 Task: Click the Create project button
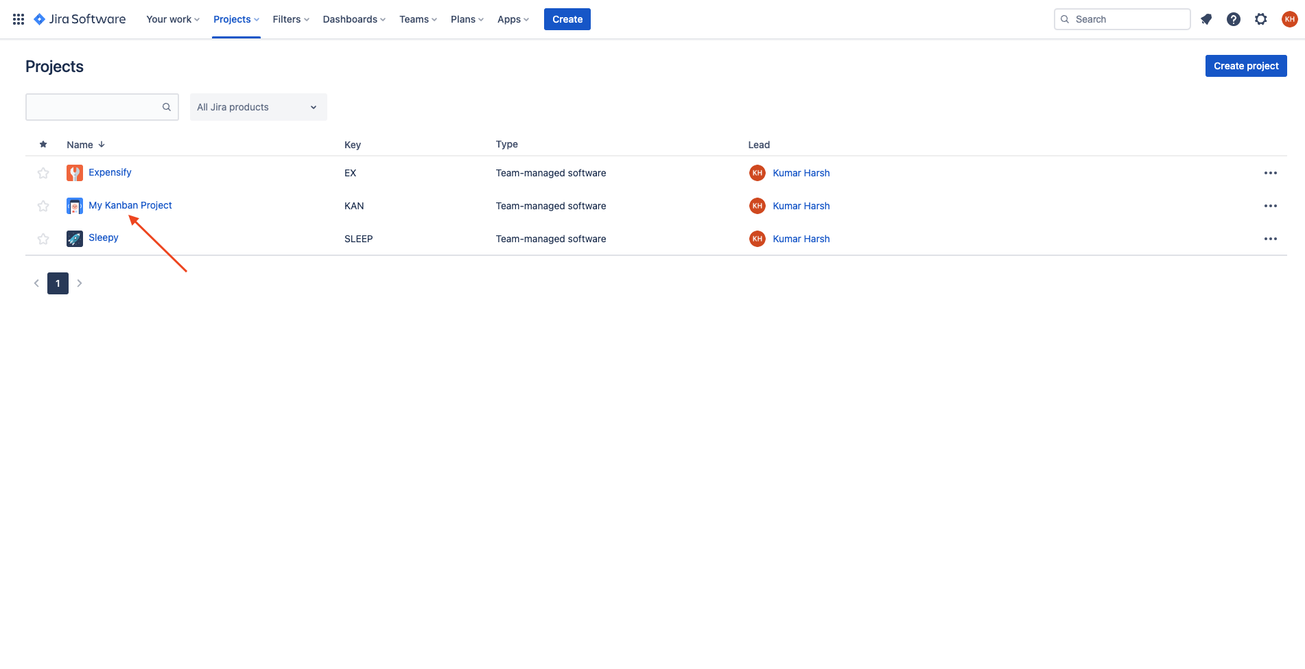coord(1246,65)
